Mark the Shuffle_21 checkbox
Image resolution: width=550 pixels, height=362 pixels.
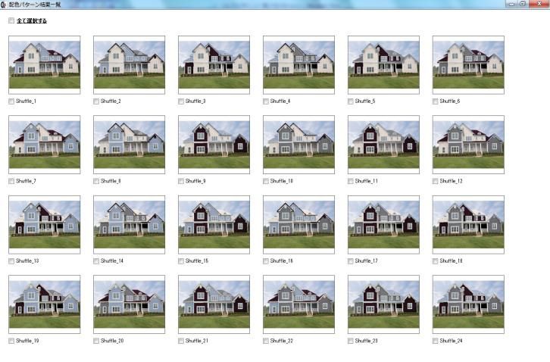(181, 341)
